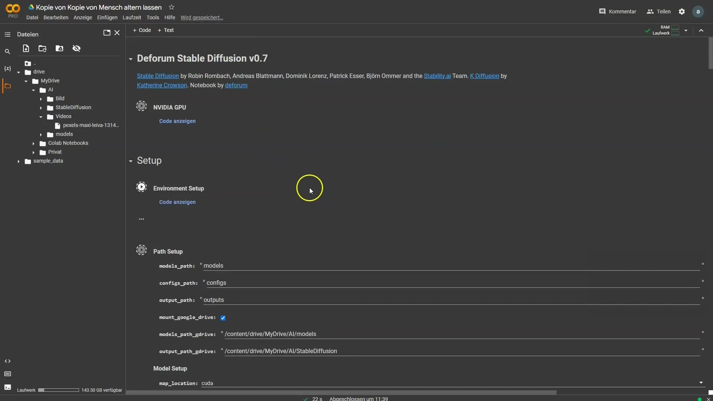The width and height of the screenshot is (713, 401).
Task: Open the account avatar menu
Action: click(x=698, y=12)
